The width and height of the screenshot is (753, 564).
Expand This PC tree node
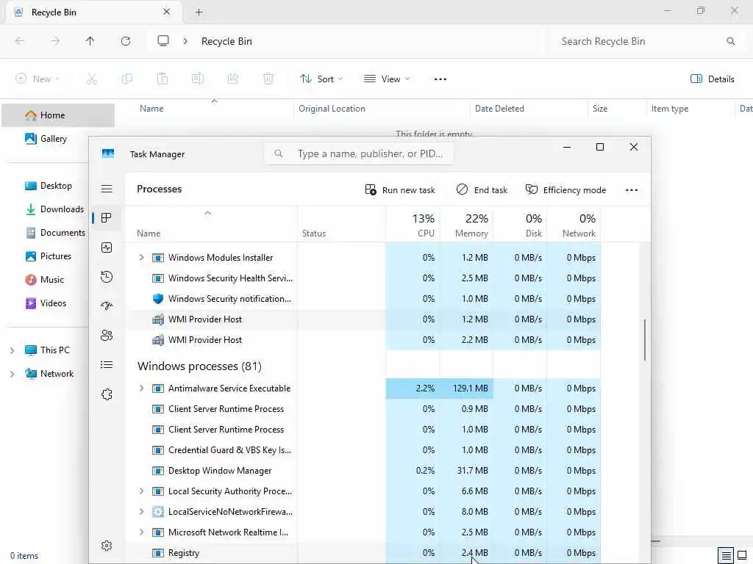[13, 350]
